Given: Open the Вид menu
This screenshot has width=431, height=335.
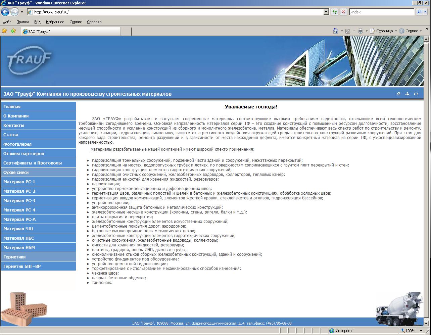Looking at the screenshot, I should point(37,22).
